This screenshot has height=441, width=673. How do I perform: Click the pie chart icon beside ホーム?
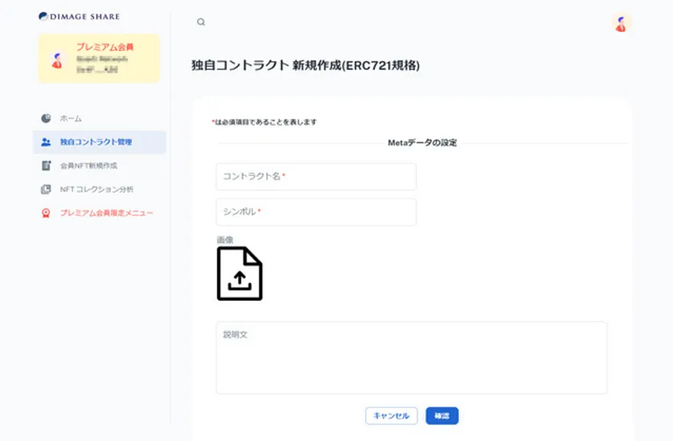pos(46,118)
